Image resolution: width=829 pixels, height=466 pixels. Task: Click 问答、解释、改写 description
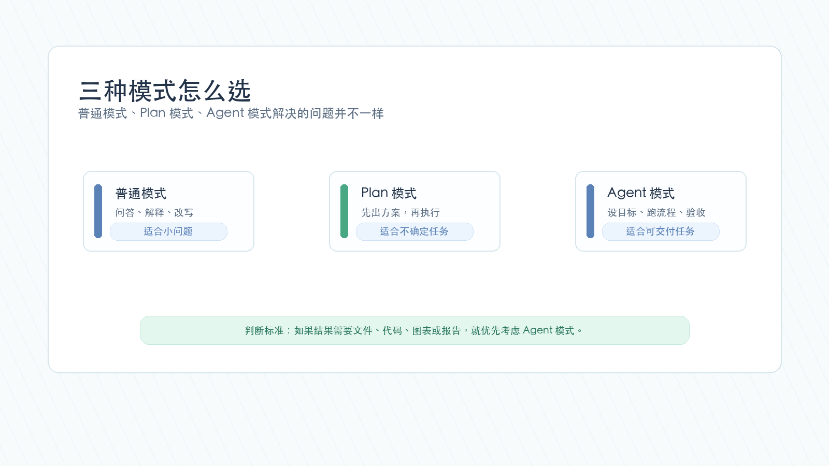(x=154, y=213)
